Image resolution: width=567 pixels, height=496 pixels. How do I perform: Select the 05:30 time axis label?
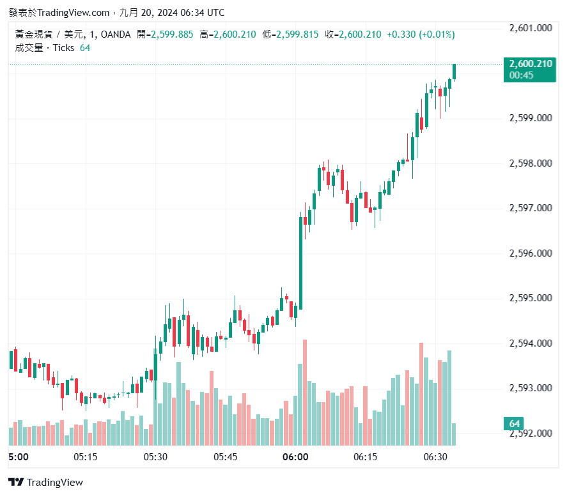pos(155,457)
